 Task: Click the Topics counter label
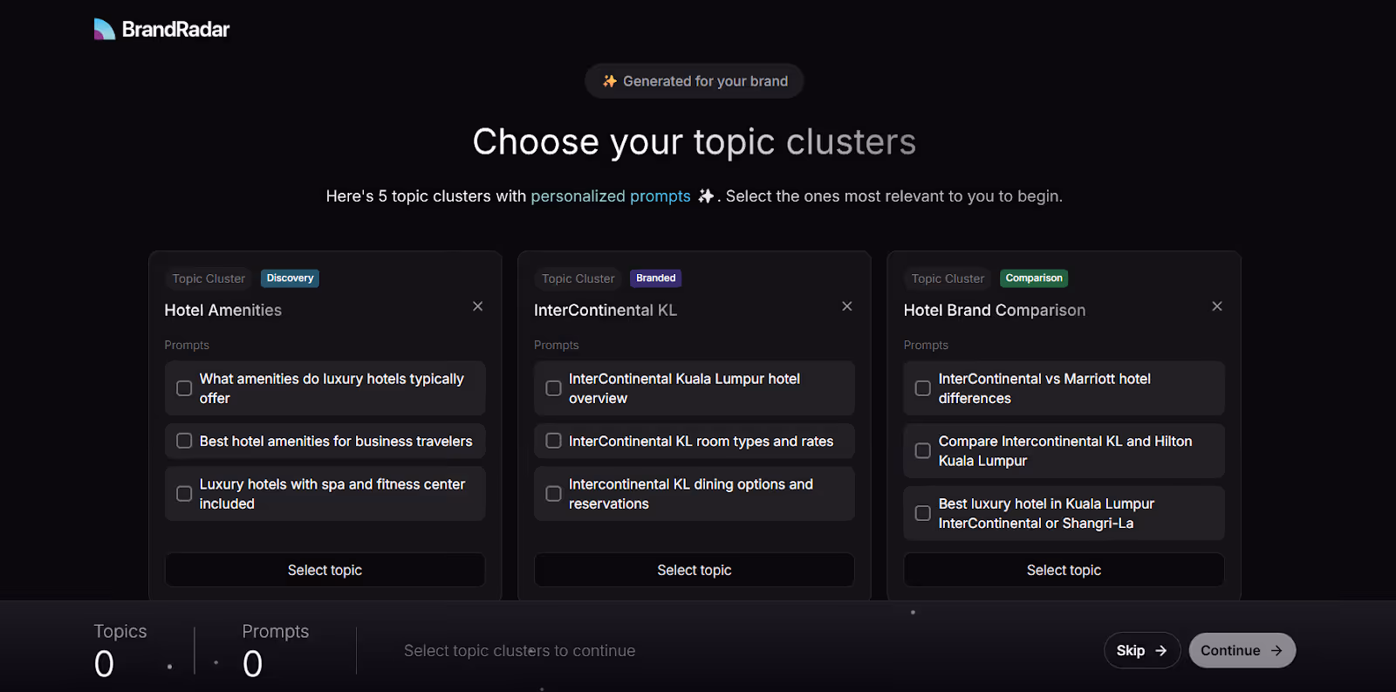pos(120,631)
